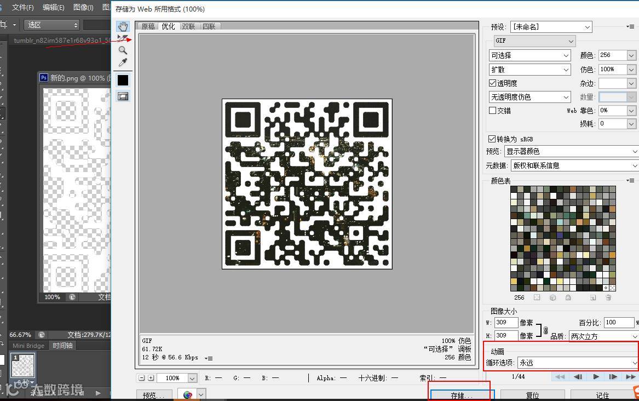Click the lock color icon below color table

568,297
